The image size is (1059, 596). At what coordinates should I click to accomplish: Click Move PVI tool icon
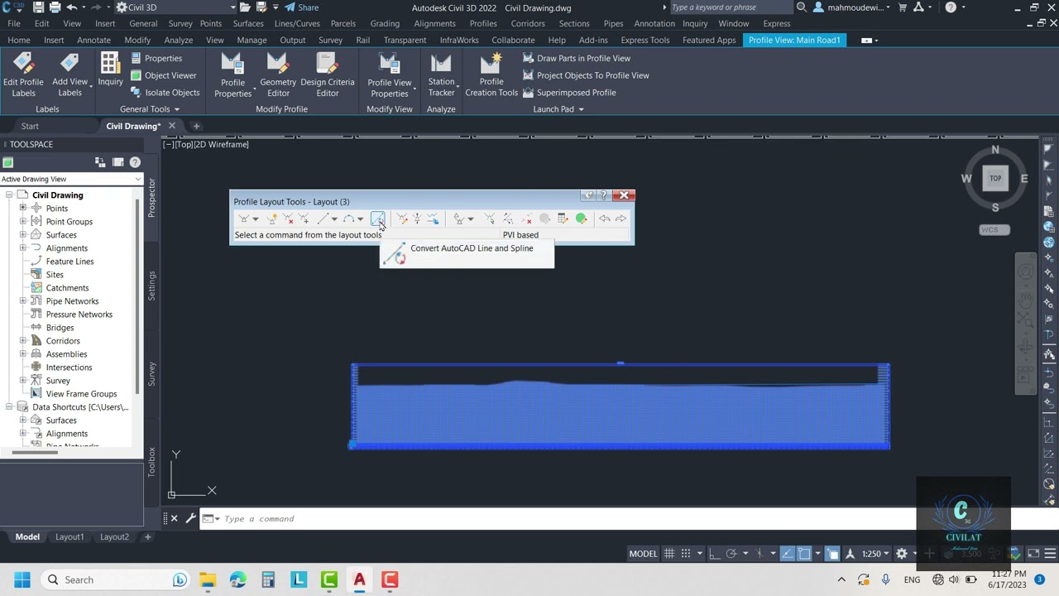pyautogui.click(x=304, y=219)
